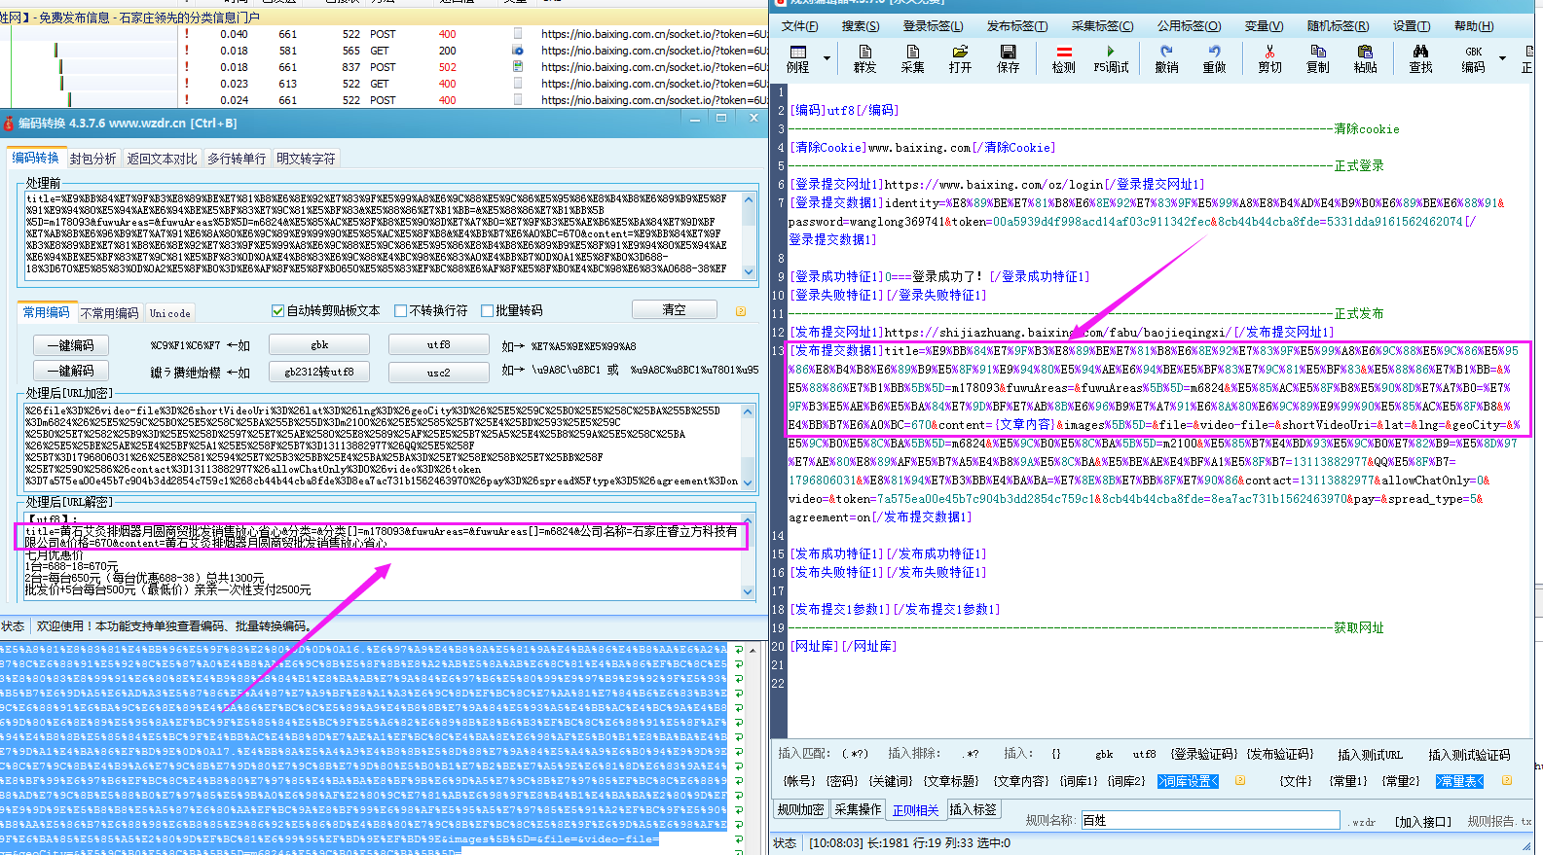This screenshot has height=855, width=1543.
Task: Clear fields with 清空 button
Action: click(674, 309)
